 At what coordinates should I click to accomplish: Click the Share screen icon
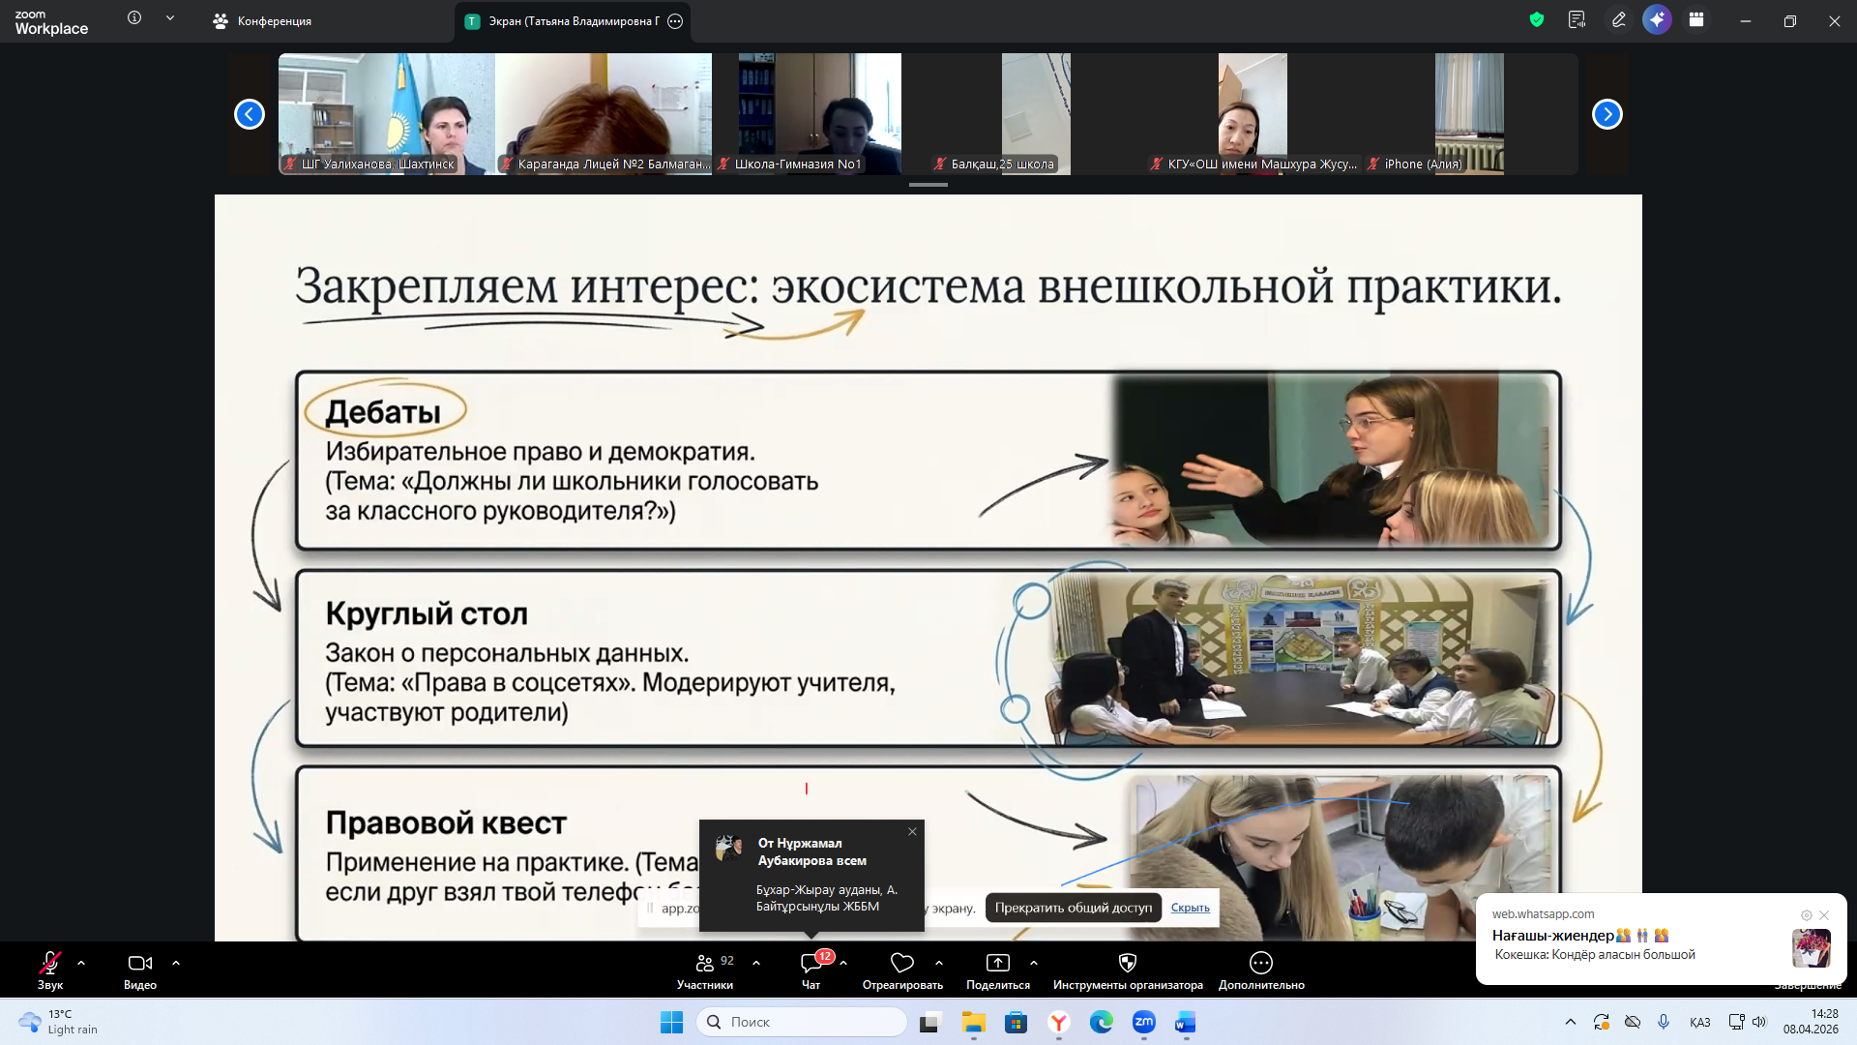[x=997, y=963]
